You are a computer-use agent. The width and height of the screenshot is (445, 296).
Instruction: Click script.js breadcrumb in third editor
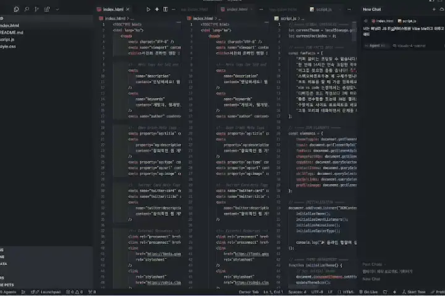[289, 18]
